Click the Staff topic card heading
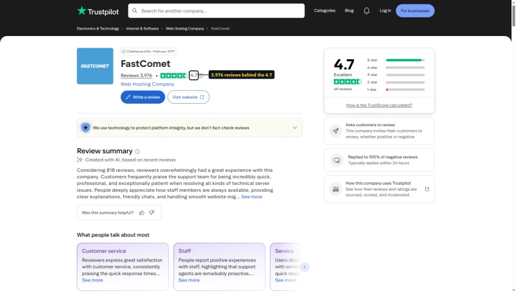This screenshot has width=516, height=293. click(184, 251)
